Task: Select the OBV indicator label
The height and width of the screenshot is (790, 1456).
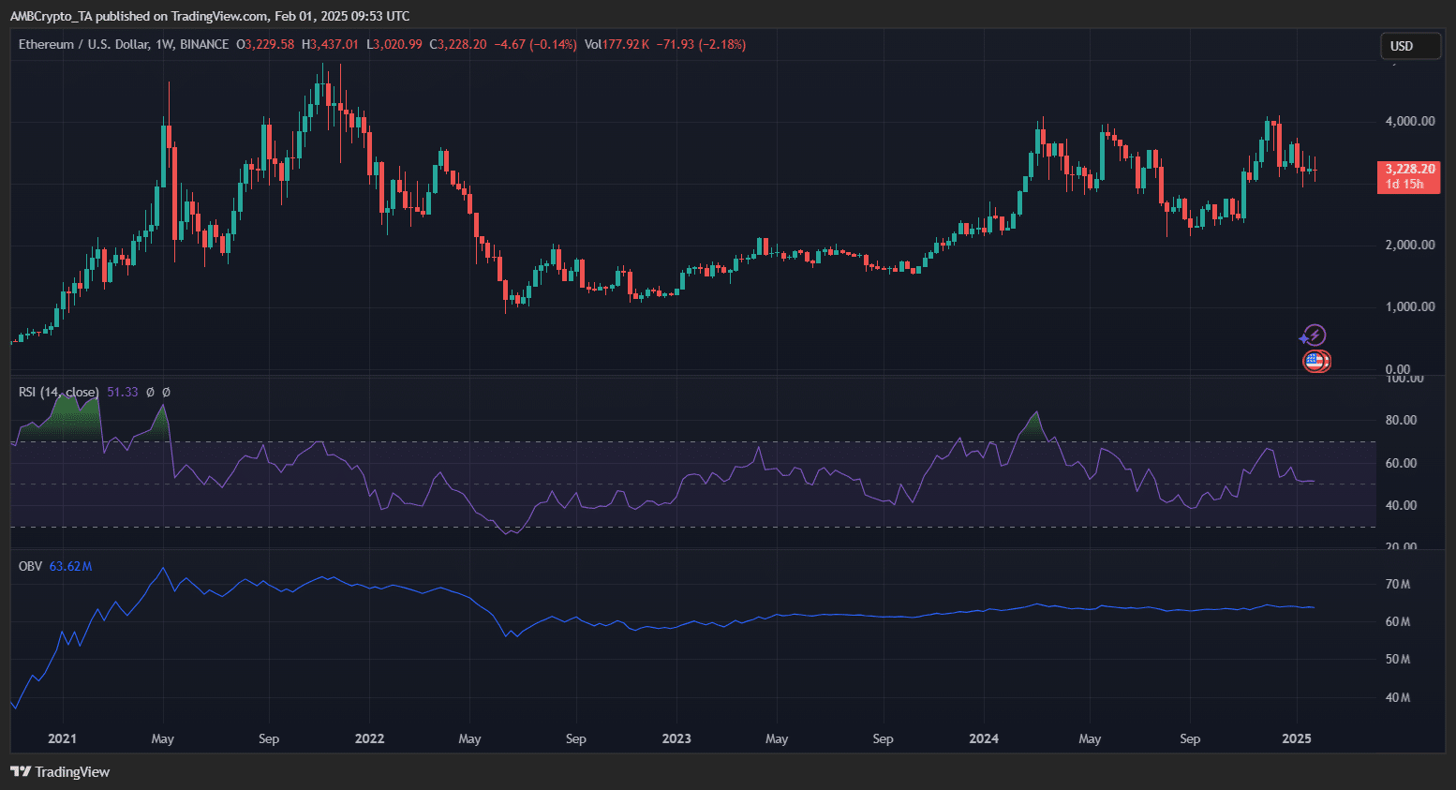Action: pyautogui.click(x=30, y=566)
